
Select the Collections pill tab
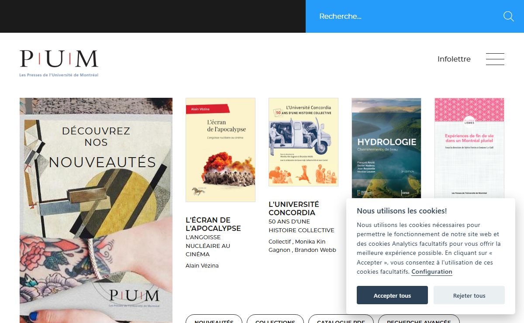tap(275, 319)
